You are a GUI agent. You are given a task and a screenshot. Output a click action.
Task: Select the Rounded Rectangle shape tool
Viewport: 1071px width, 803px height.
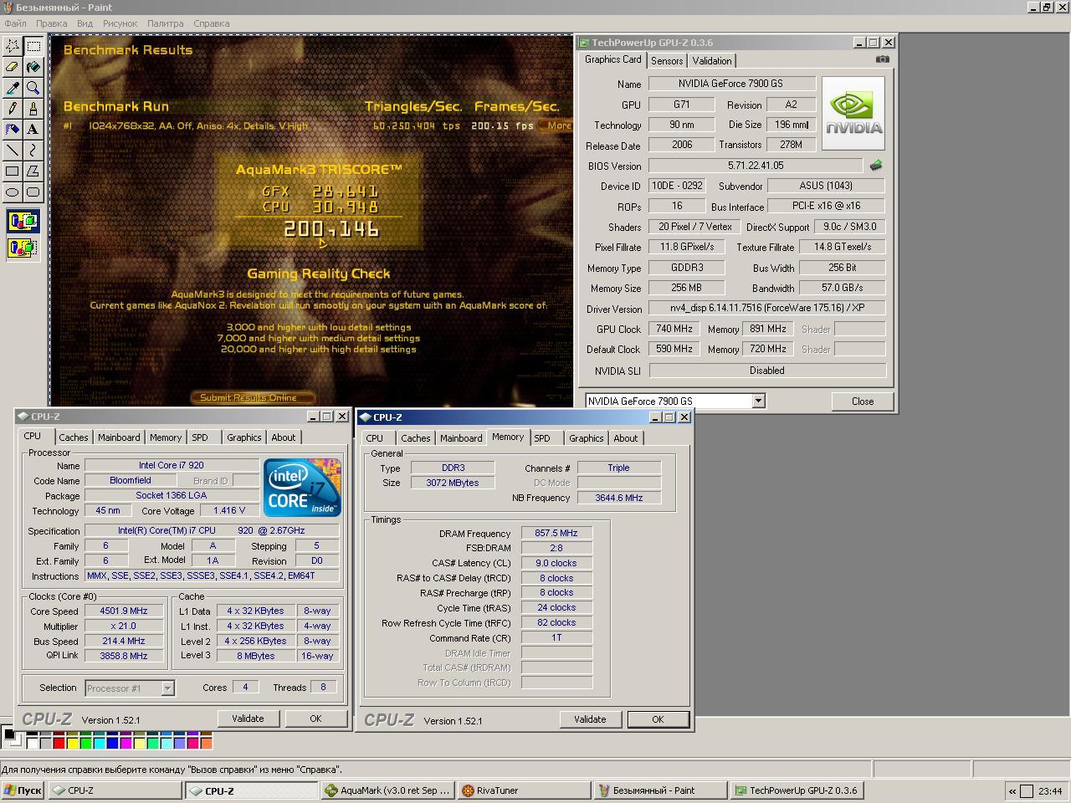[33, 192]
